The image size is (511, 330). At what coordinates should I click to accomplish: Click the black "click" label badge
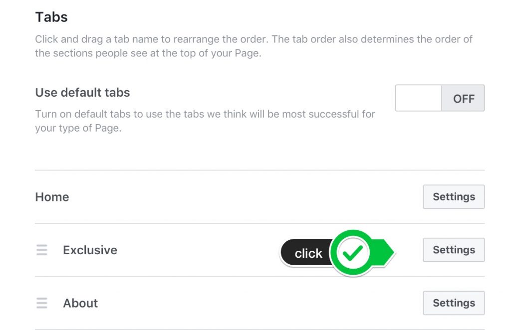(x=306, y=253)
